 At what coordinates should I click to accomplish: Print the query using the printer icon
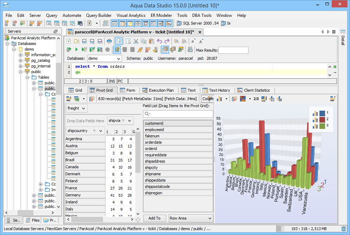[x=109, y=41]
